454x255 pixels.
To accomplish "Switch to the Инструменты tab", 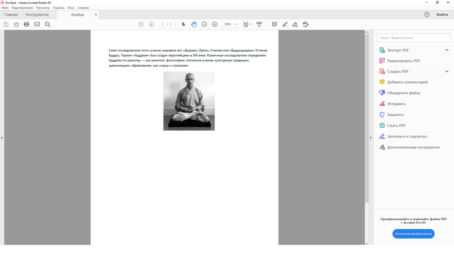I will (37, 15).
